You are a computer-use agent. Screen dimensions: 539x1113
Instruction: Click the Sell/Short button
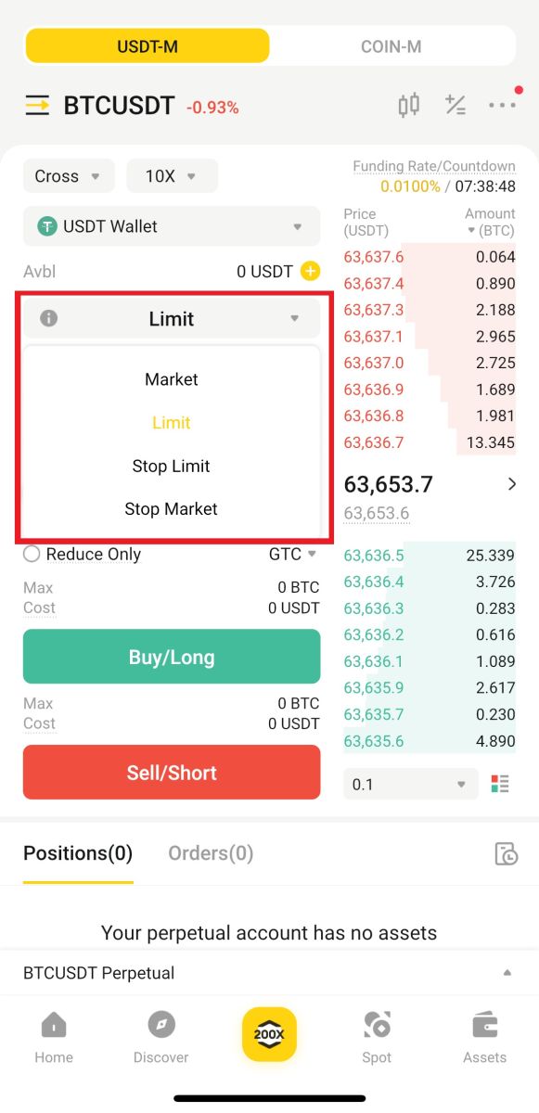coord(171,772)
